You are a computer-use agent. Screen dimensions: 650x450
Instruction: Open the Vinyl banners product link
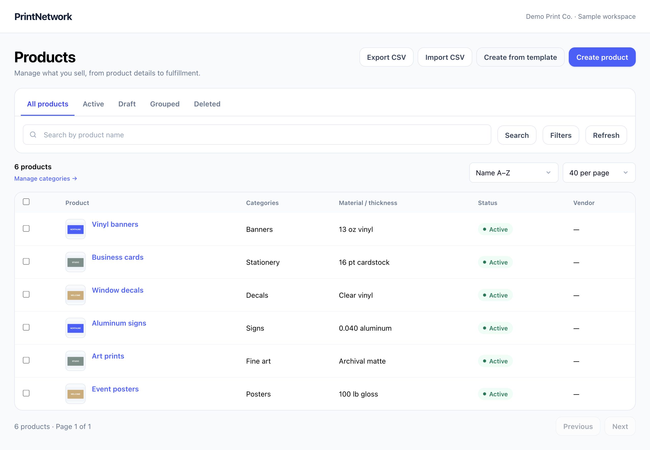(115, 224)
